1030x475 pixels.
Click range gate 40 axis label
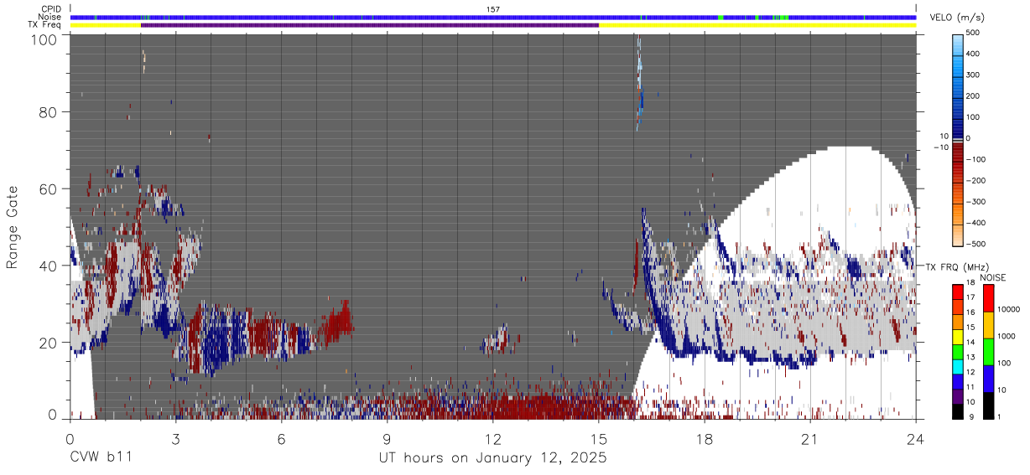coord(49,266)
